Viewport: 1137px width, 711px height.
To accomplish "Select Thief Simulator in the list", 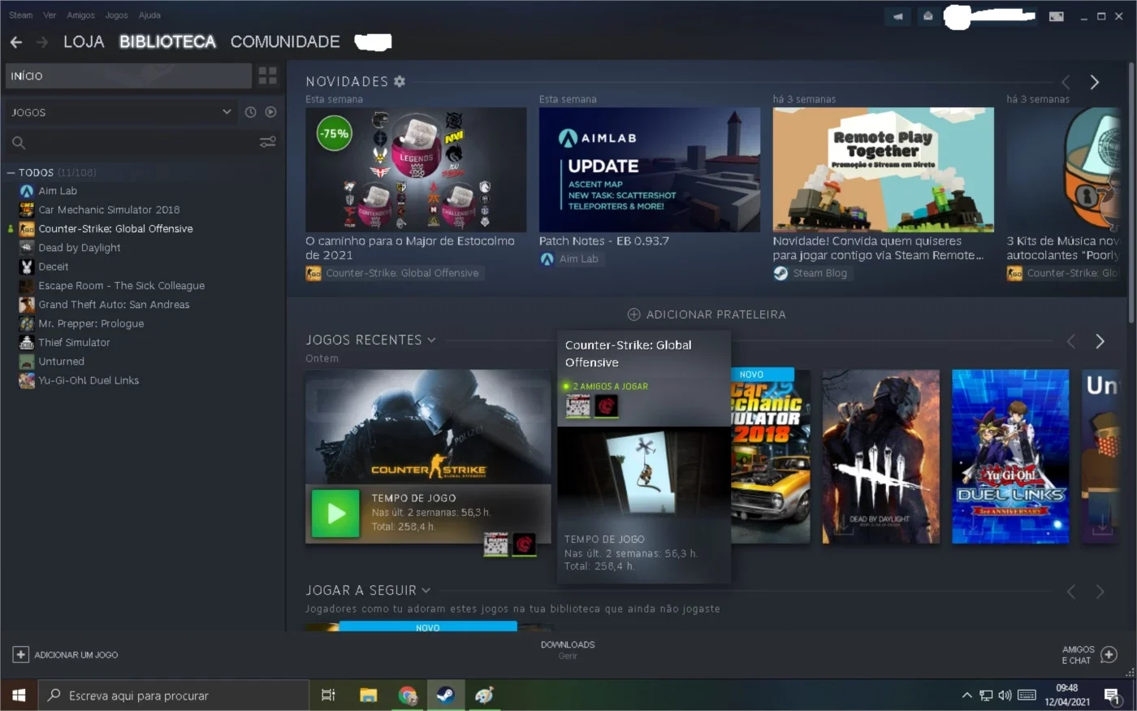I will (x=74, y=342).
